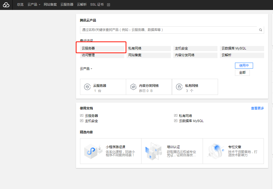The width and height of the screenshot is (273, 189).
Task: Open 网站备案 in top navigation
Action: click(x=50, y=5)
